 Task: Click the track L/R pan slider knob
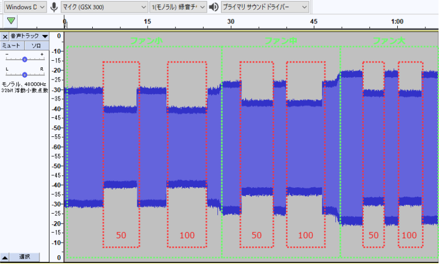coord(25,74)
